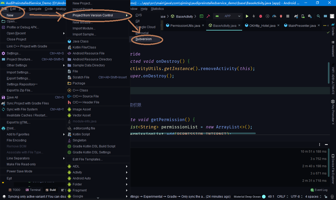The width and height of the screenshot is (336, 200).
Task: Click the Debug app icon
Action: (x=260, y=16)
